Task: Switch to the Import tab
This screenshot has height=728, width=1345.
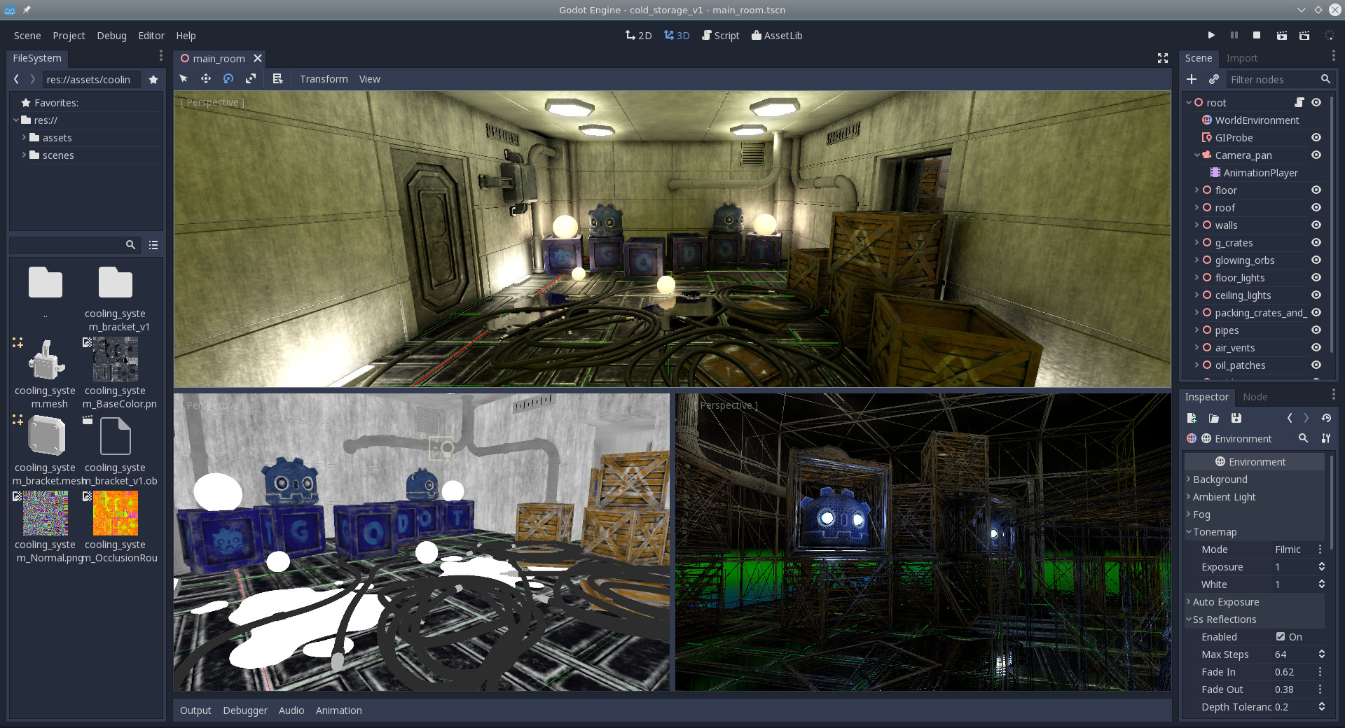Action: (x=1242, y=58)
